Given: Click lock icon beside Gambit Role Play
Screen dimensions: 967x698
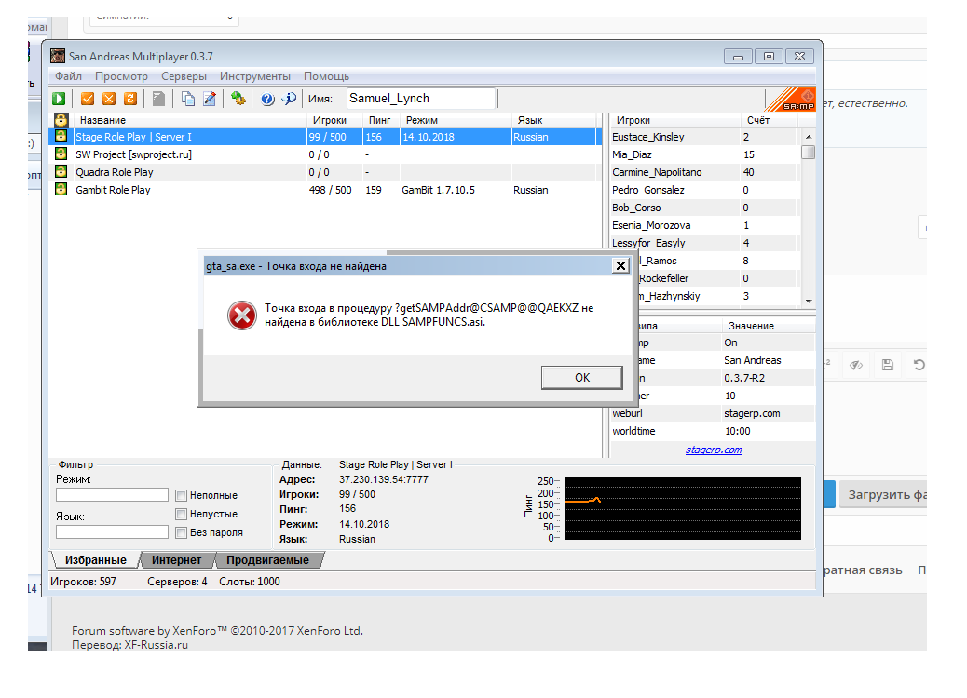Looking at the screenshot, I should 61,190.
